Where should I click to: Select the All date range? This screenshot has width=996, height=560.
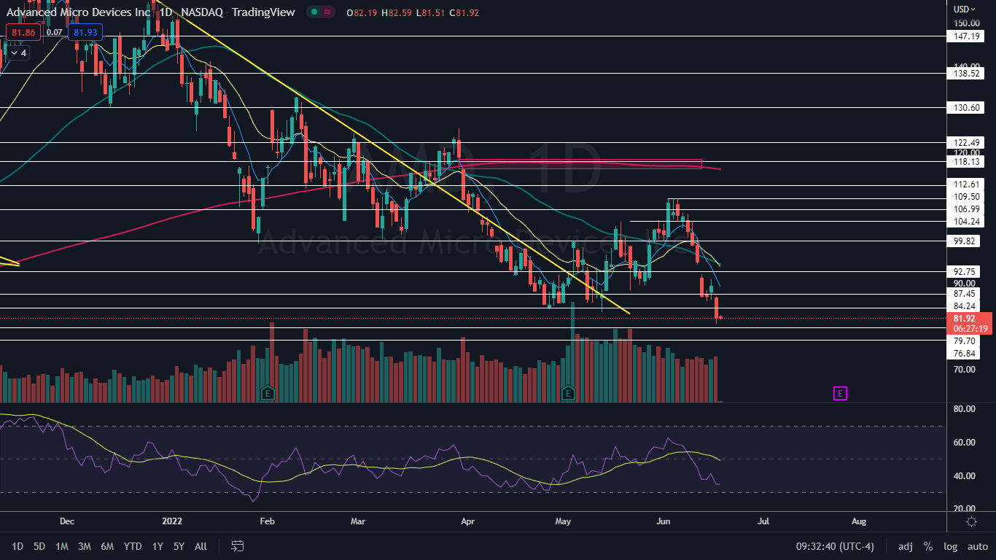pos(201,546)
